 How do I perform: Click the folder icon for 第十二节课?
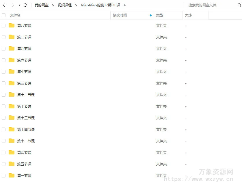12,95
